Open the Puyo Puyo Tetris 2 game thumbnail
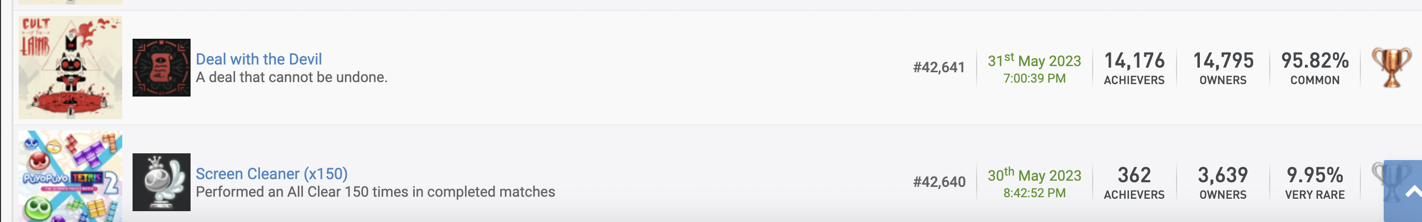Viewport: 1422px width, 222px height. pos(70,176)
